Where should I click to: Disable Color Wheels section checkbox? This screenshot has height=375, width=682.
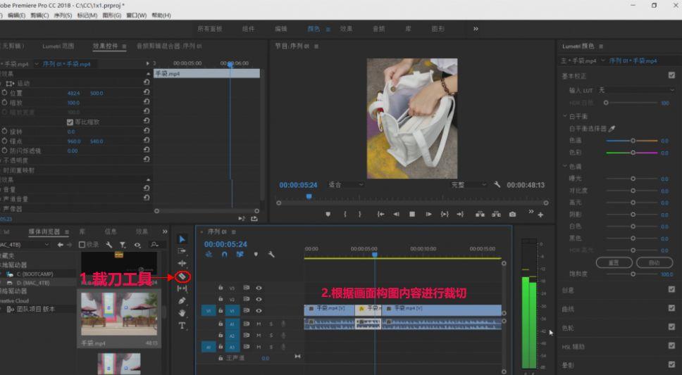671,326
